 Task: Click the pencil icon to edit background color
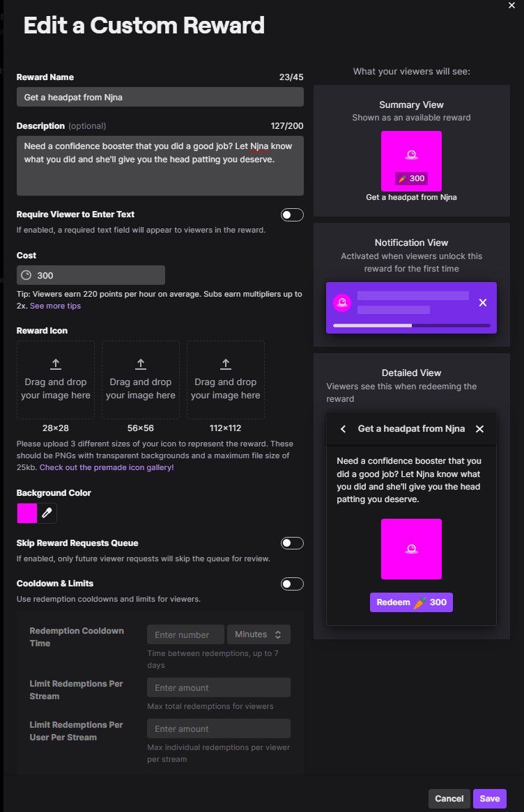pyautogui.click(x=47, y=513)
